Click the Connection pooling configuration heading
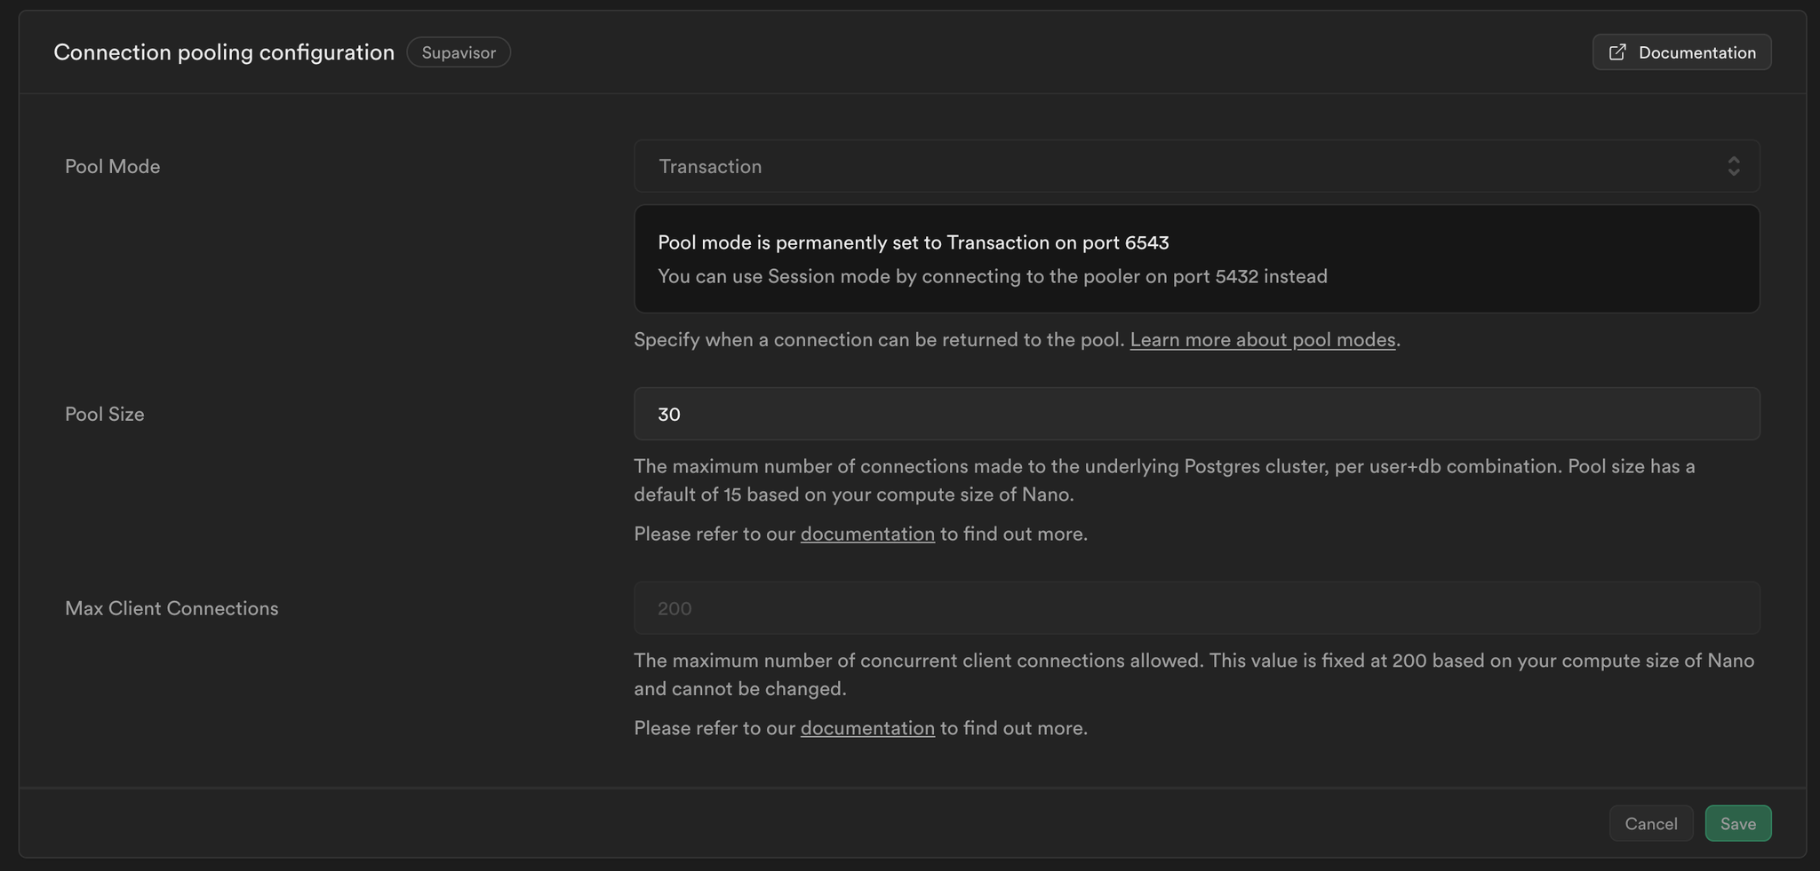The width and height of the screenshot is (1820, 871). 224,52
